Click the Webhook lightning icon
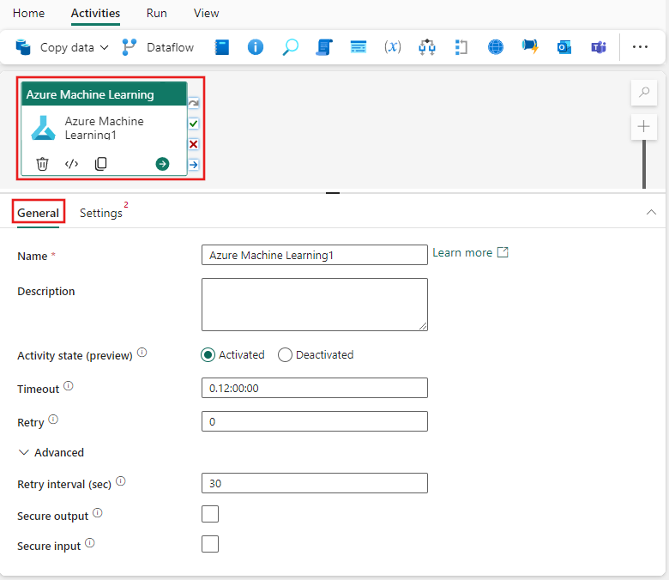 pos(530,47)
